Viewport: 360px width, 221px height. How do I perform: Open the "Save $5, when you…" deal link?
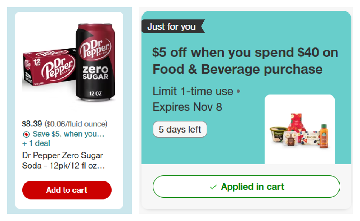point(68,134)
